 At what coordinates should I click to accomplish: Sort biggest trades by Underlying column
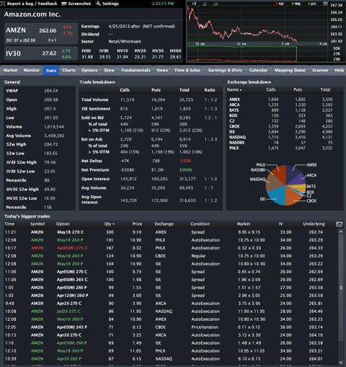click(314, 224)
